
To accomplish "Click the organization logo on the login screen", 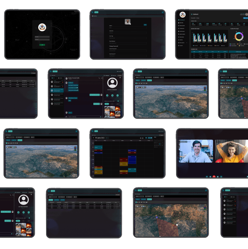I will 42,27.
